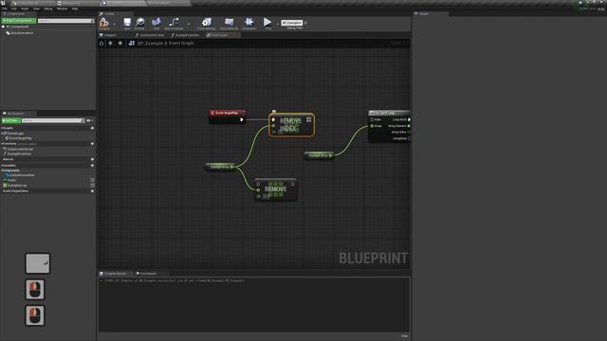This screenshot has height=341, width=607.
Task: Add a new event dispatcher with plus icon
Action: (92, 191)
